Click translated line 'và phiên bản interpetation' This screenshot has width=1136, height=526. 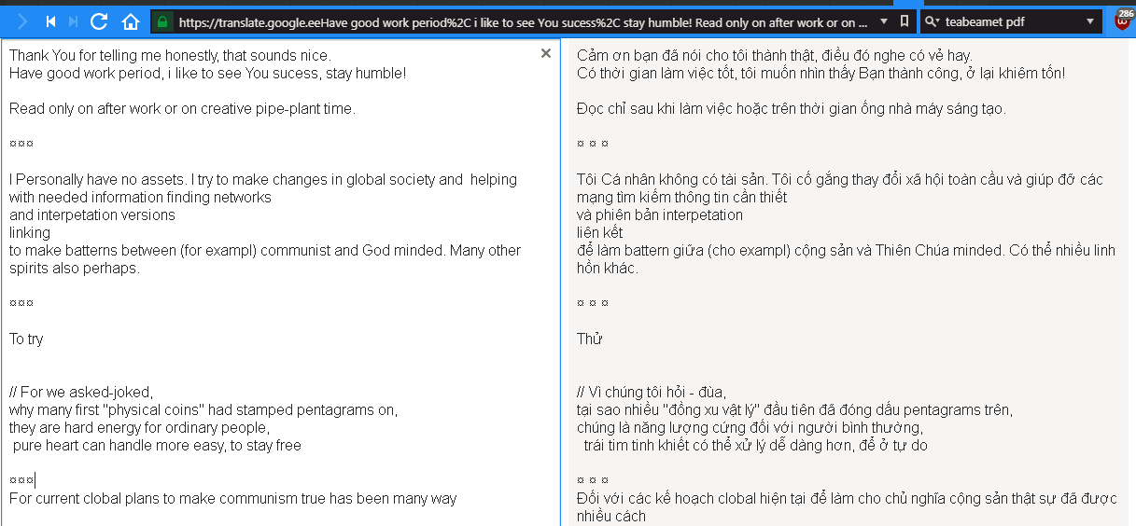point(660,215)
